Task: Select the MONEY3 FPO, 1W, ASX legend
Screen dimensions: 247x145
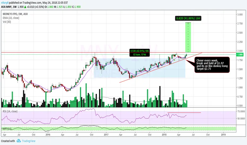Action: click(x=15, y=14)
